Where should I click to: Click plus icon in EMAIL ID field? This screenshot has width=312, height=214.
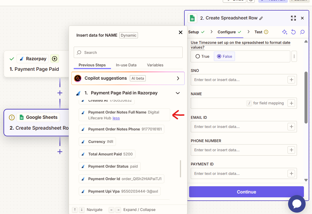[x=291, y=127]
